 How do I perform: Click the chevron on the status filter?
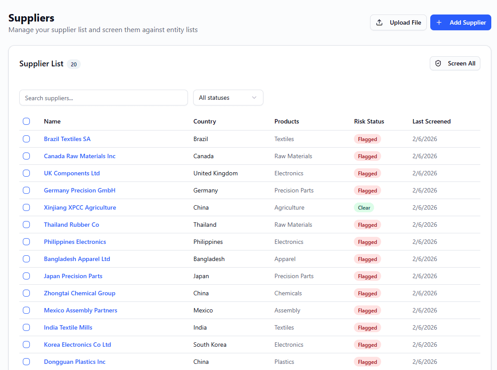pyautogui.click(x=254, y=97)
